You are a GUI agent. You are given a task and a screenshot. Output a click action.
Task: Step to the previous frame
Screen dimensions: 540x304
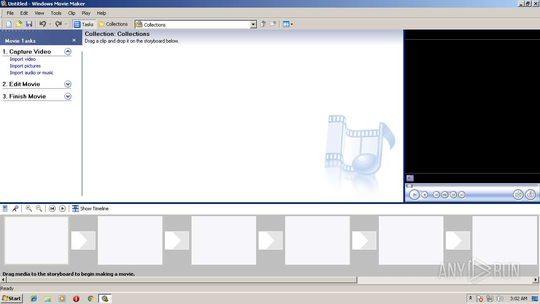(445, 195)
